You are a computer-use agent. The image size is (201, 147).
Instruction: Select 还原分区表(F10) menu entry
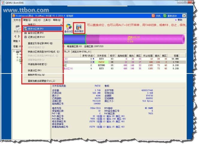pos(42,37)
